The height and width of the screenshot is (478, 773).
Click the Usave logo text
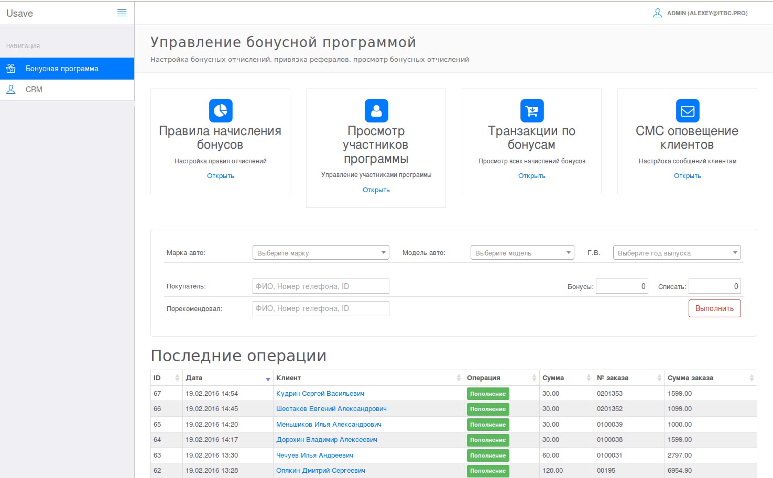coord(19,14)
